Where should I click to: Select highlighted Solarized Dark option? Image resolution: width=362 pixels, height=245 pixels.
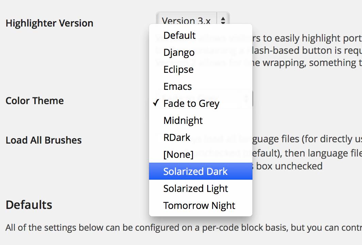click(x=195, y=171)
